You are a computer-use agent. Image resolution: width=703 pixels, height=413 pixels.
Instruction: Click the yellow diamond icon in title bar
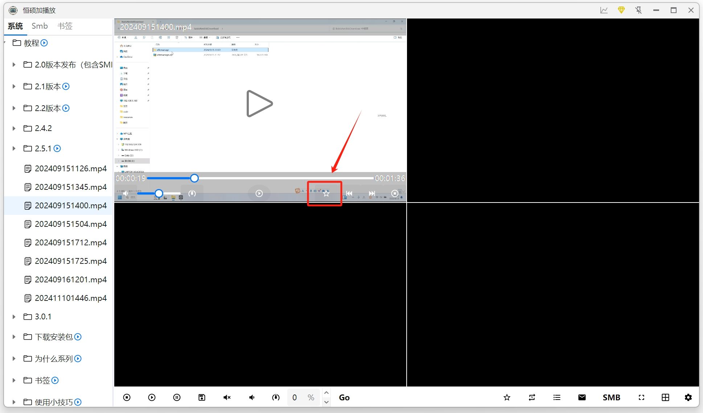pos(621,10)
